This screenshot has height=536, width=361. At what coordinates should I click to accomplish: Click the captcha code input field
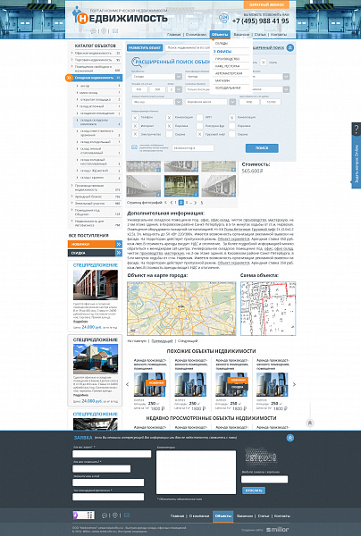(x=264, y=480)
